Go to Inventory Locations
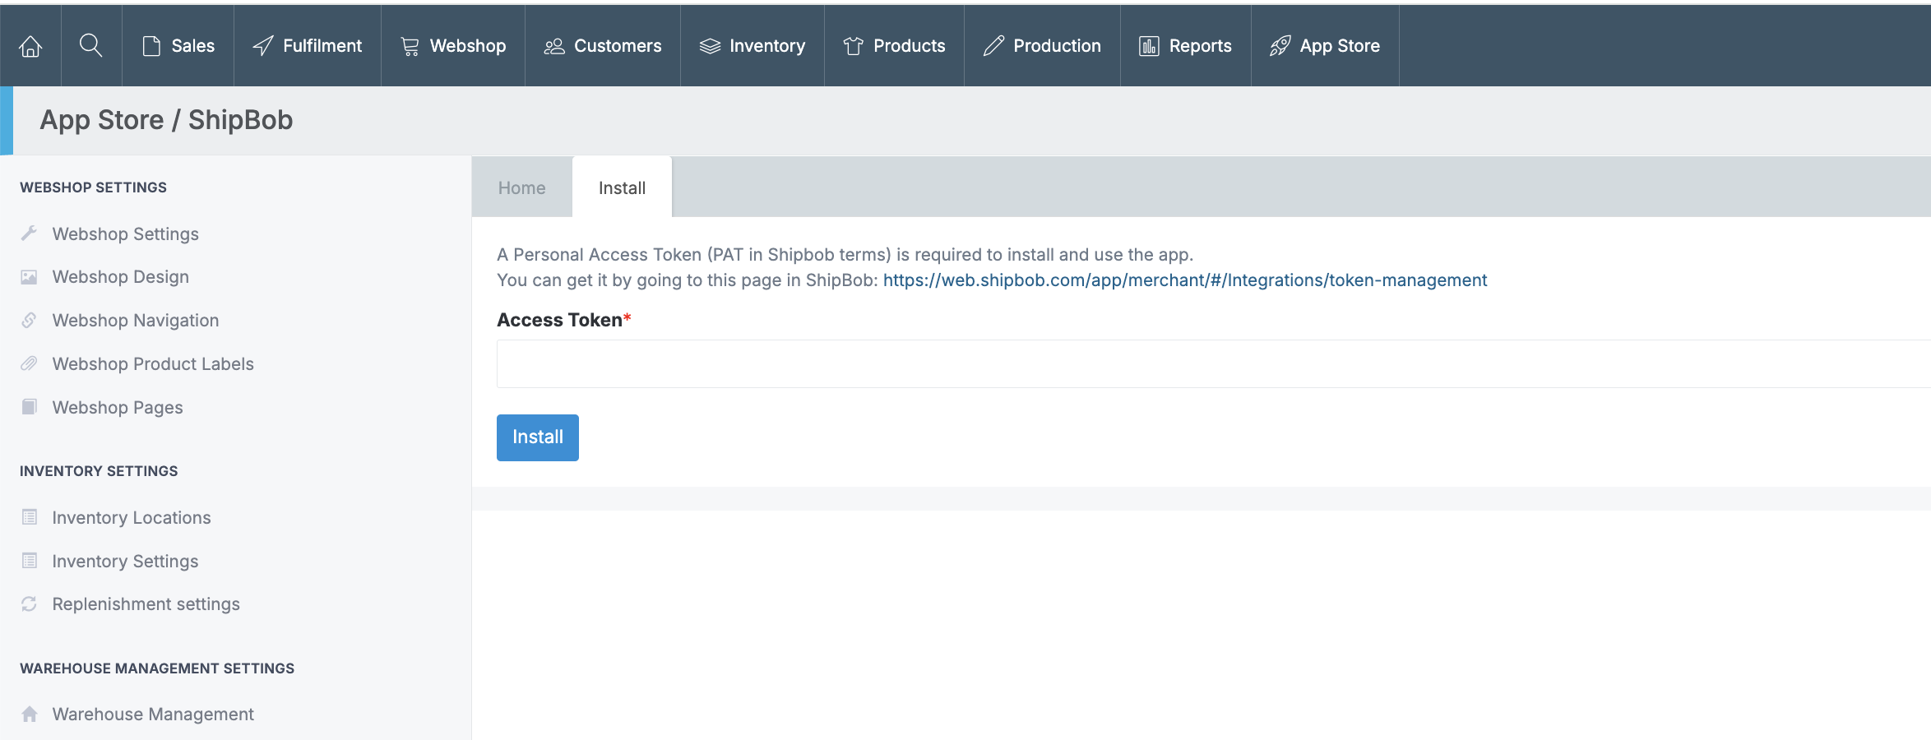 tap(132, 517)
